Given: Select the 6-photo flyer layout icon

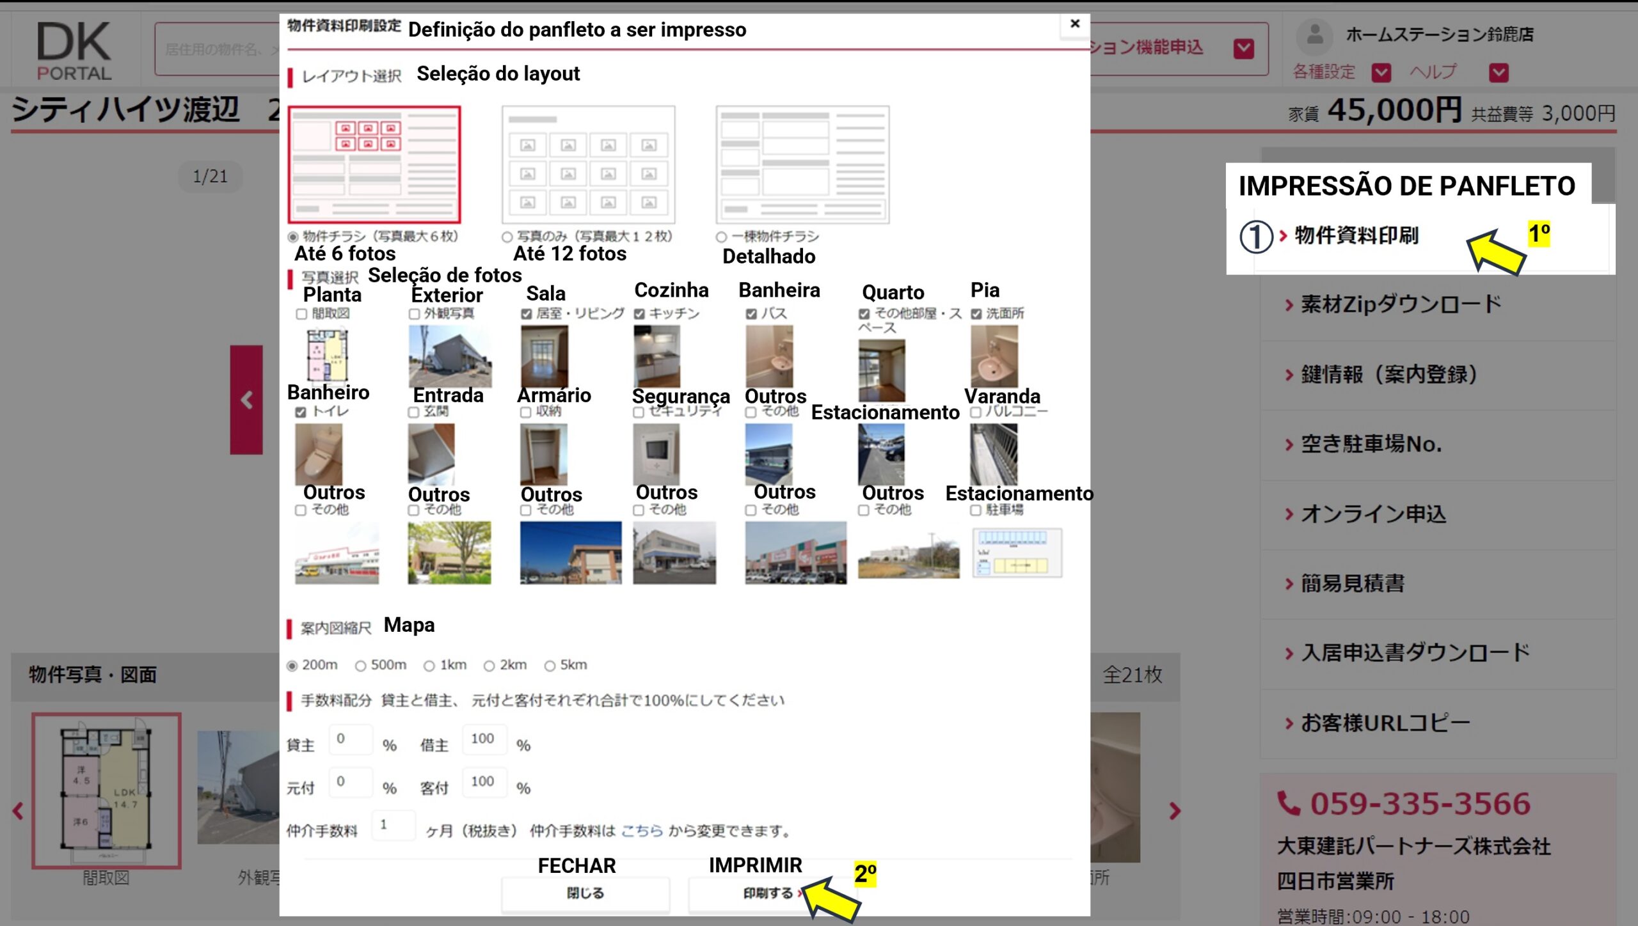Looking at the screenshot, I should (x=374, y=164).
